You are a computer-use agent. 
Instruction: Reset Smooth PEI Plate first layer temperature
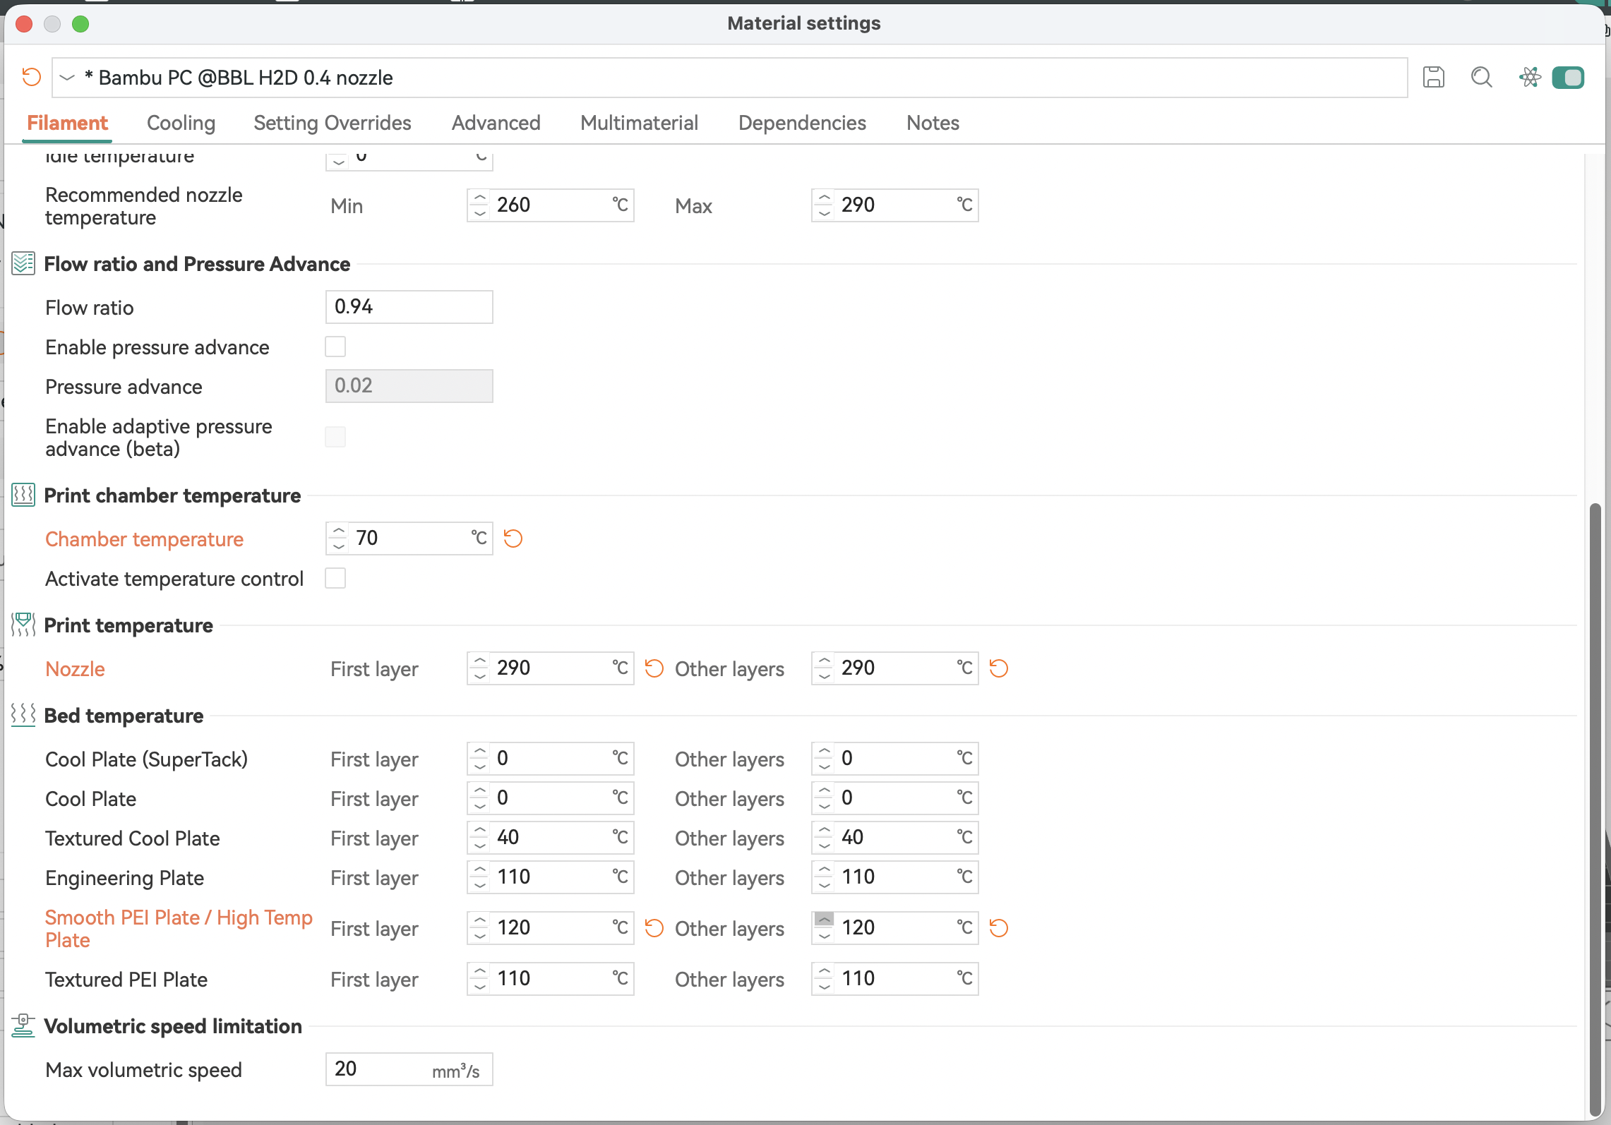tap(654, 928)
